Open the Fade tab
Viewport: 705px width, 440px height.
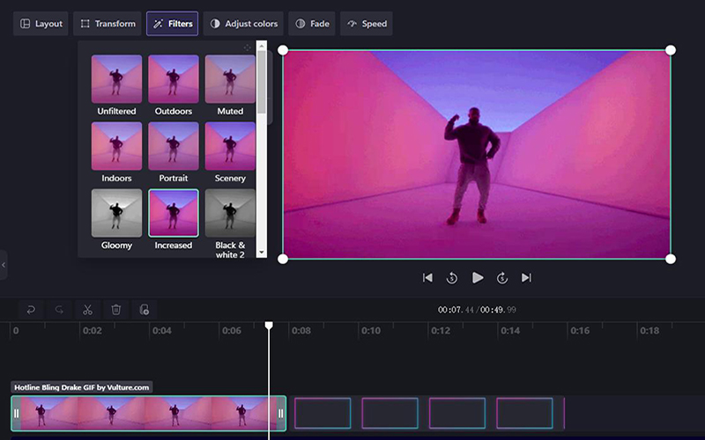point(312,24)
